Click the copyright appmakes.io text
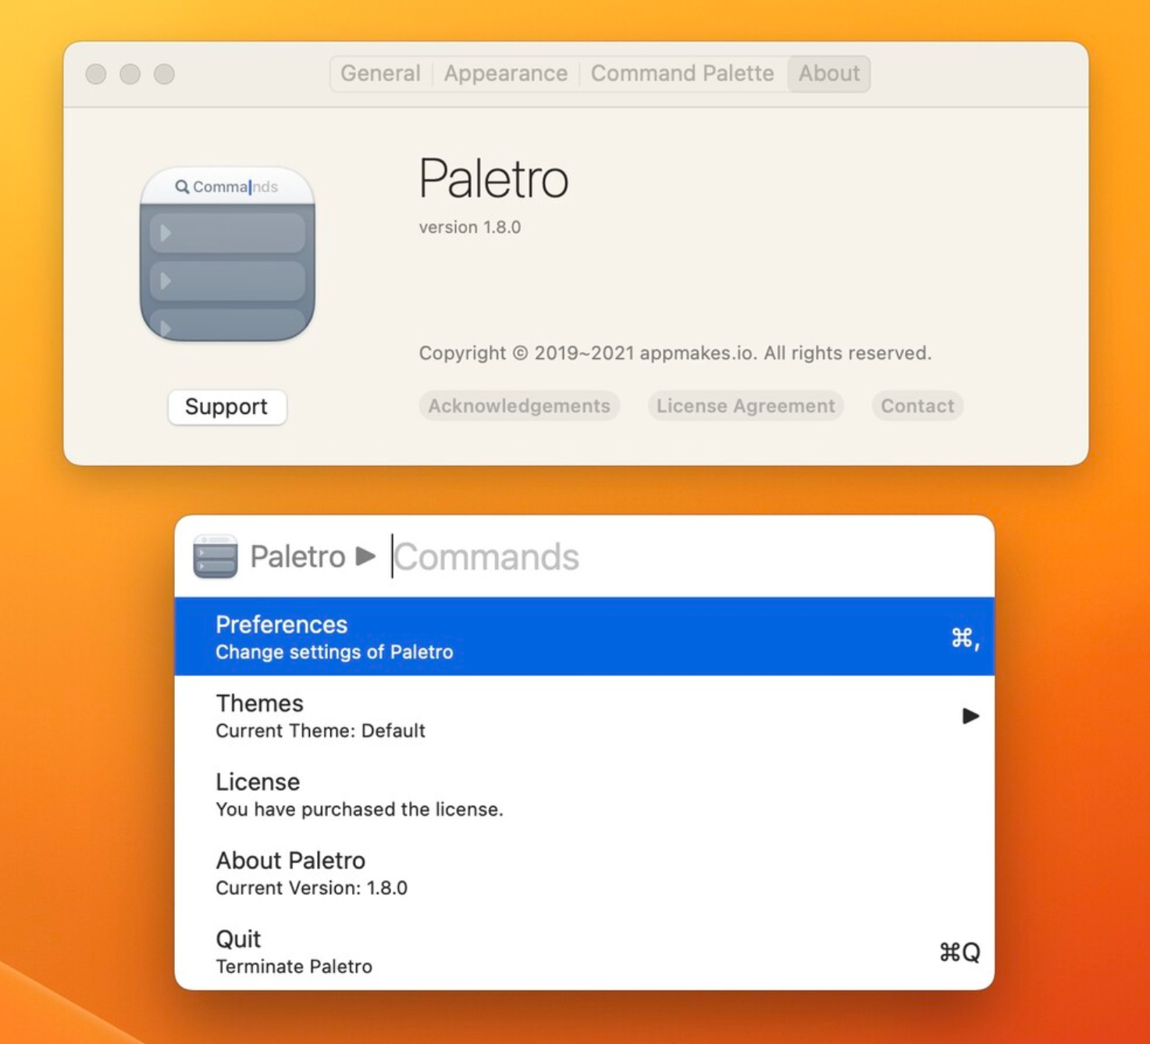Viewport: 1150px width, 1044px height. coord(675,353)
